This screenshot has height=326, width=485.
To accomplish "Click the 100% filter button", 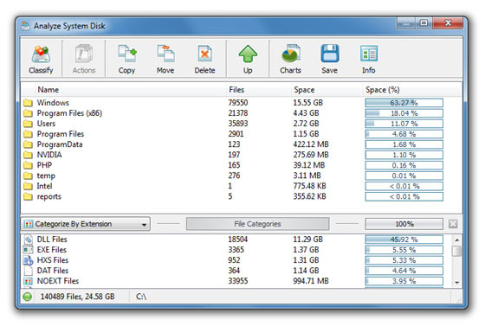I will [x=404, y=224].
